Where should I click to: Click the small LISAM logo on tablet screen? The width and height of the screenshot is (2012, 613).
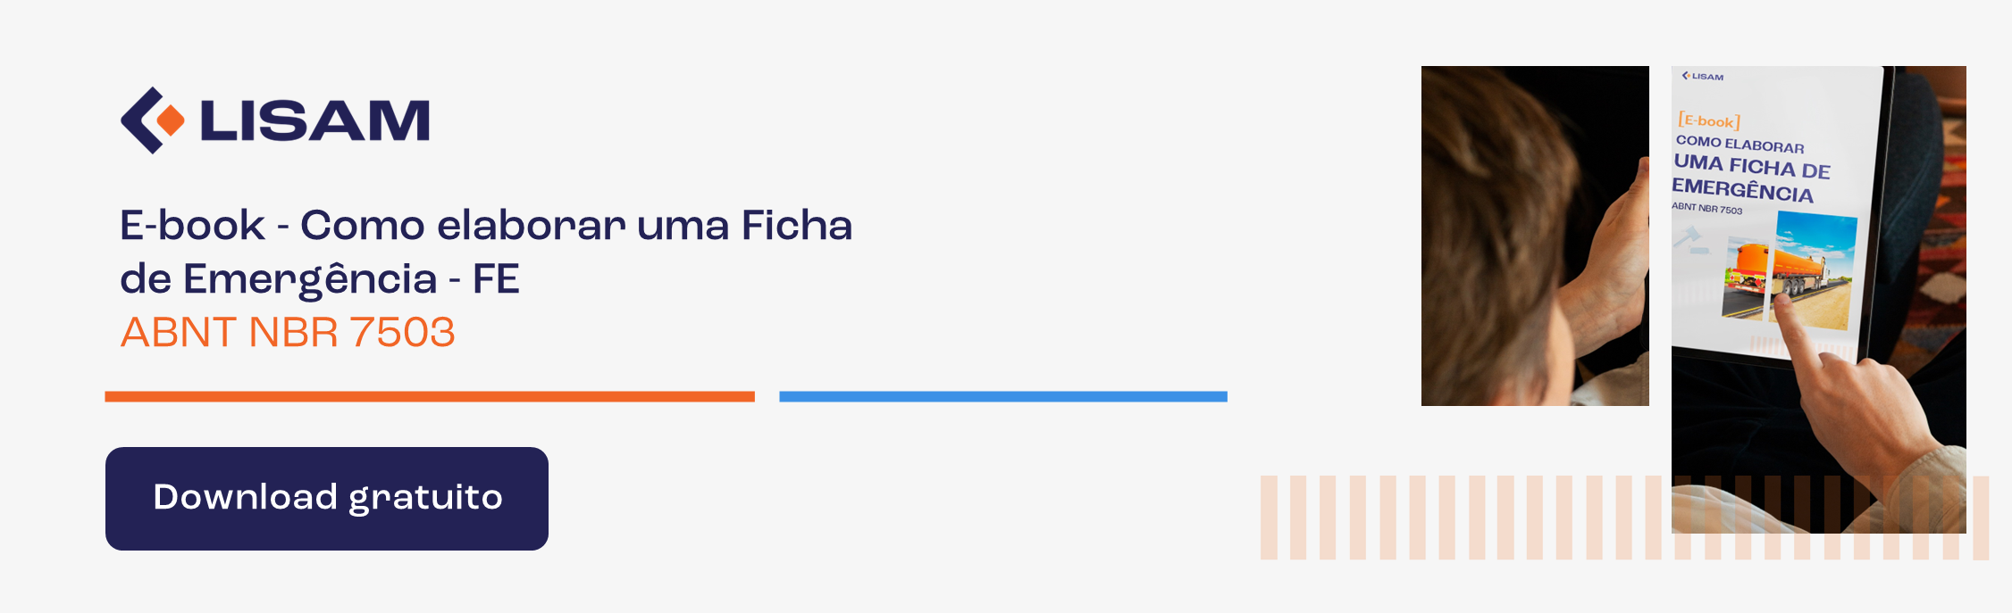(x=1703, y=77)
